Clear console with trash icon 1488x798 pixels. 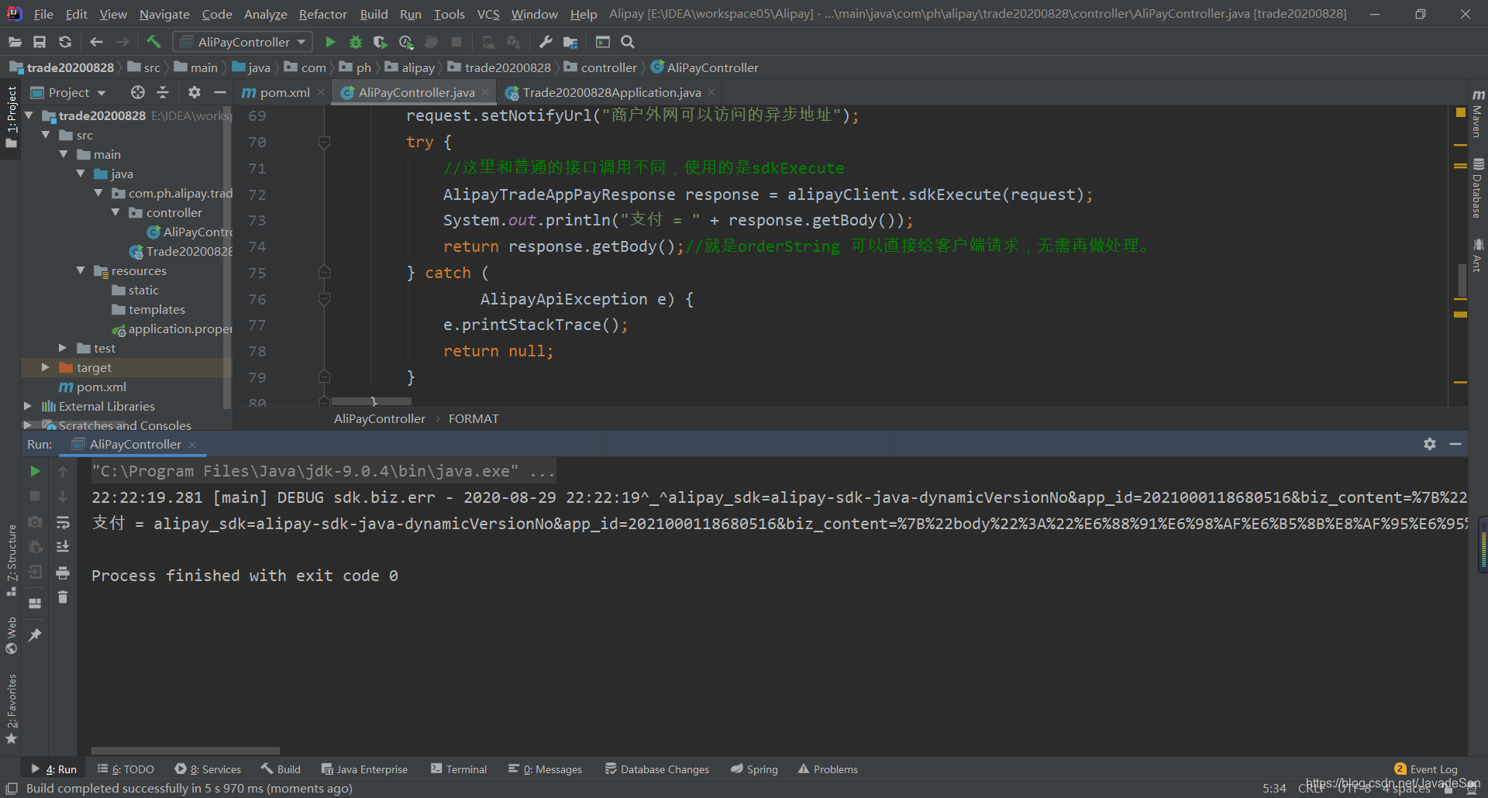(63, 597)
